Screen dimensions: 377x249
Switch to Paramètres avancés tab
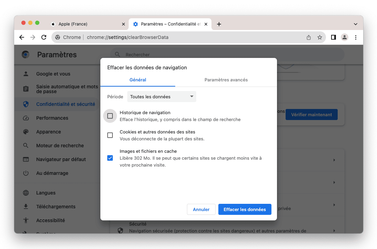click(226, 80)
